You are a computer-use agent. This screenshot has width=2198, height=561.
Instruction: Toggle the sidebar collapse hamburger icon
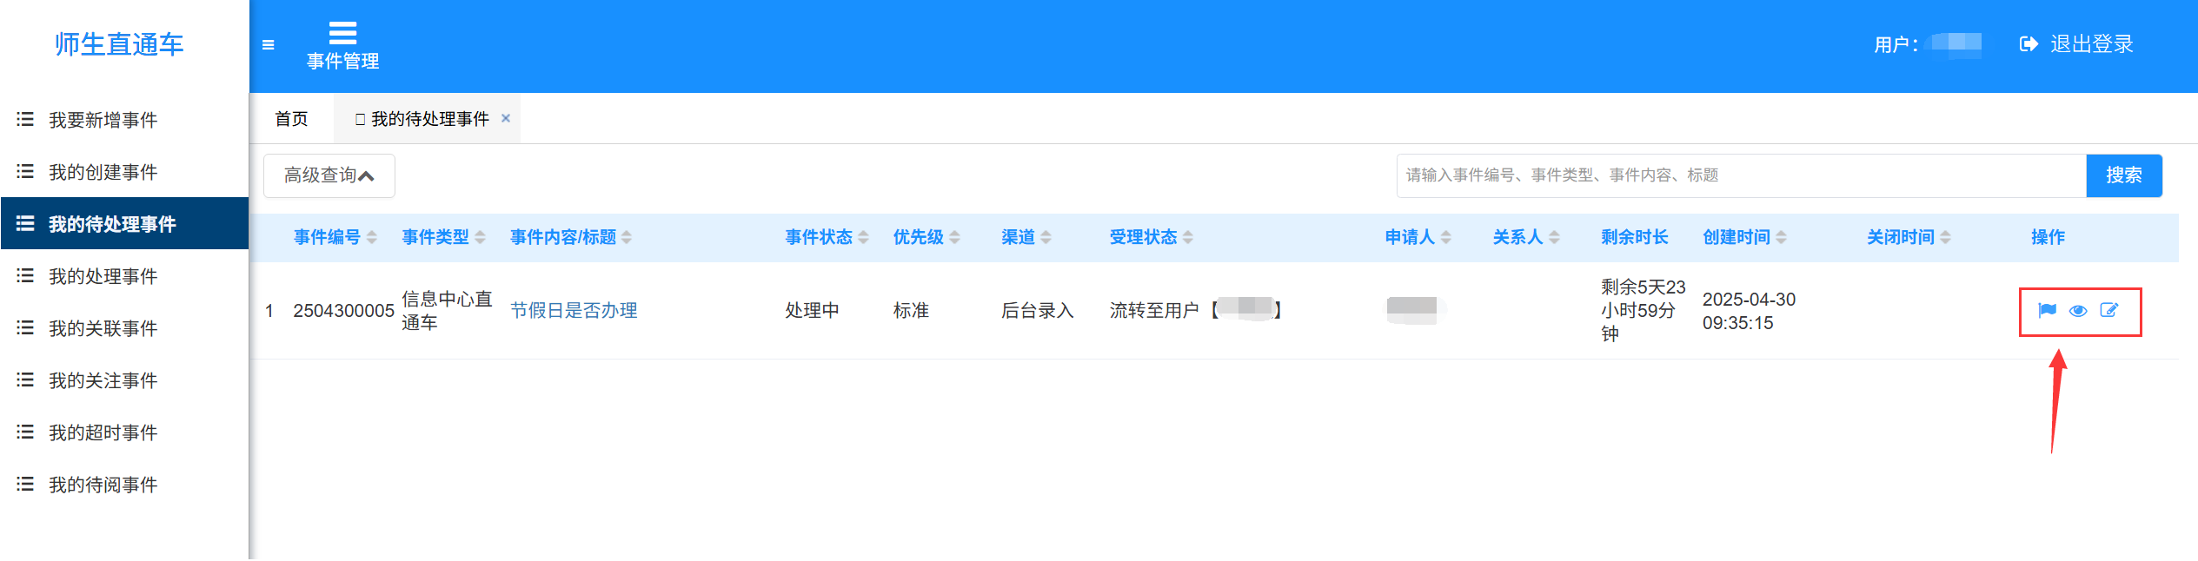pos(269,45)
